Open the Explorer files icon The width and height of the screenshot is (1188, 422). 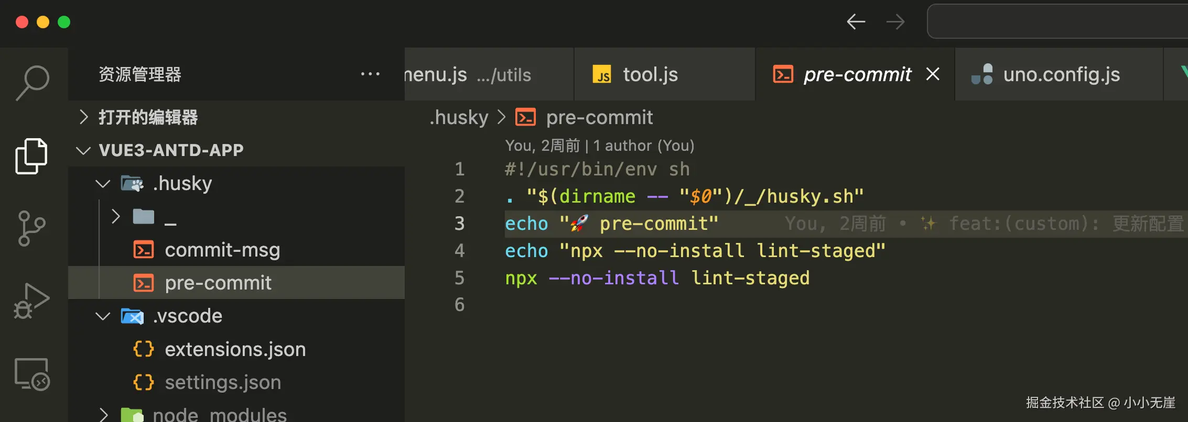point(31,156)
